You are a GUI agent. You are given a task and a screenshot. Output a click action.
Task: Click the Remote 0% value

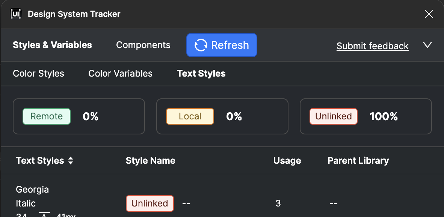(91, 116)
